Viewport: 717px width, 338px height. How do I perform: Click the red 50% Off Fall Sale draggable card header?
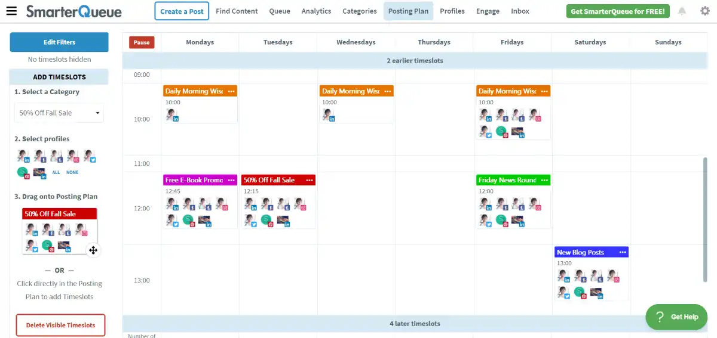[60, 213]
